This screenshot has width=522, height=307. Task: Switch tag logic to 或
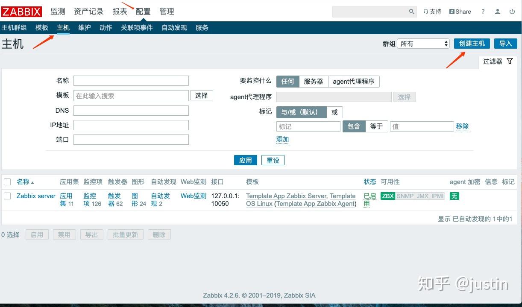[334, 112]
